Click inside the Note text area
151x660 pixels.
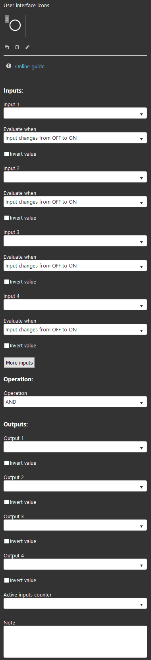75,641
